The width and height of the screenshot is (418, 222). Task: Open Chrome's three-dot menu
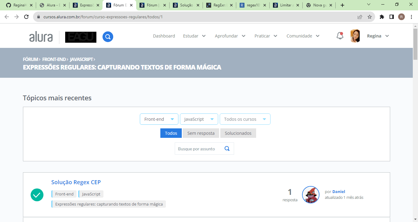pos(411,17)
